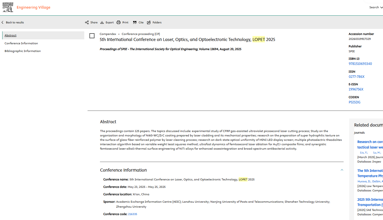Click the Cite quotation icon

click(135, 23)
